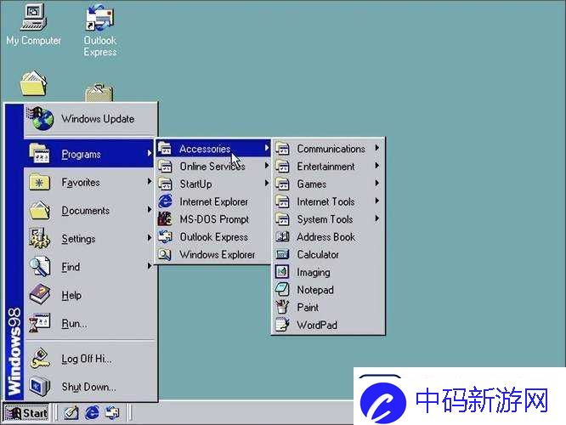Expand the Find submenu arrow
Image resolution: width=566 pixels, height=425 pixels.
[150, 266]
